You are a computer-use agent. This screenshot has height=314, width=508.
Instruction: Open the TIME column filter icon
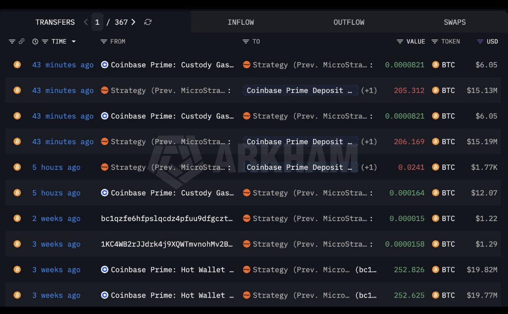pyautogui.click(x=45, y=42)
